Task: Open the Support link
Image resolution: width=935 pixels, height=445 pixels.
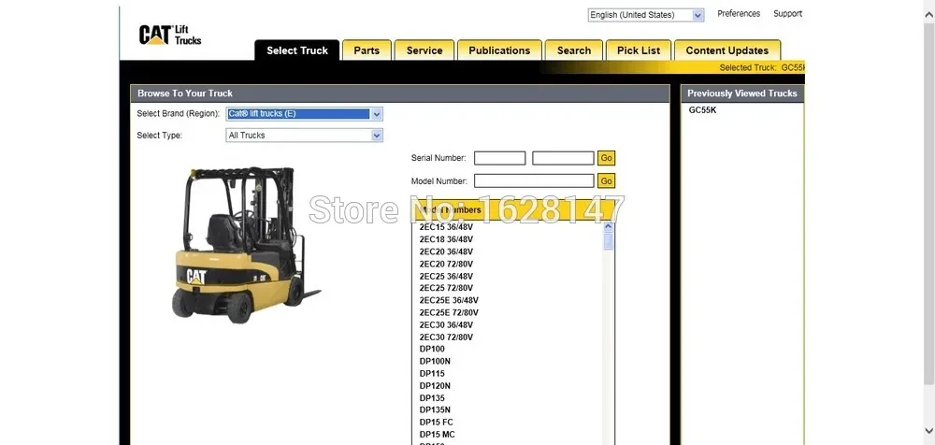Action: [x=787, y=14]
